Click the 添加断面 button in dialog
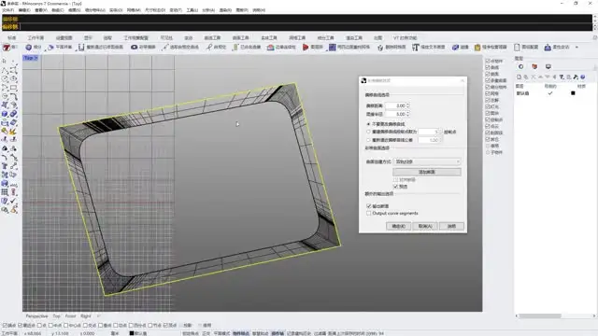 coord(427,172)
